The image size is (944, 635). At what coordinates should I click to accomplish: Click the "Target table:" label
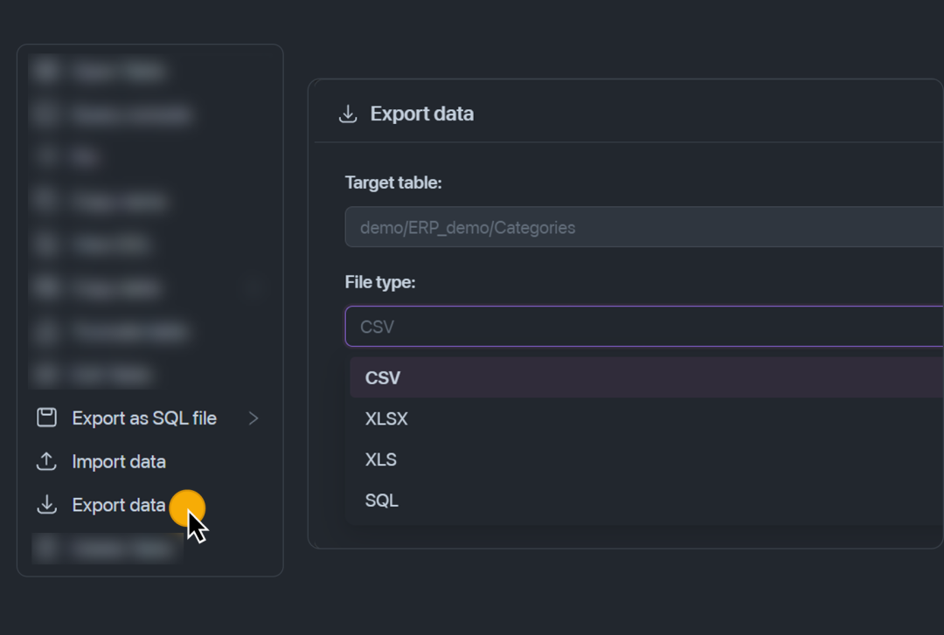click(393, 183)
